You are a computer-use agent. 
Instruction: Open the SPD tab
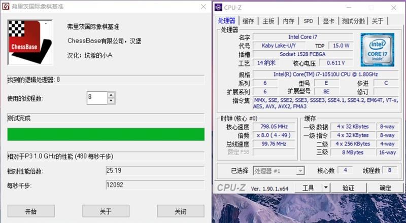(x=308, y=21)
